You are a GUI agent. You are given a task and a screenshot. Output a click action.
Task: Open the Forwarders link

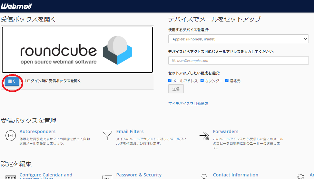226,132
